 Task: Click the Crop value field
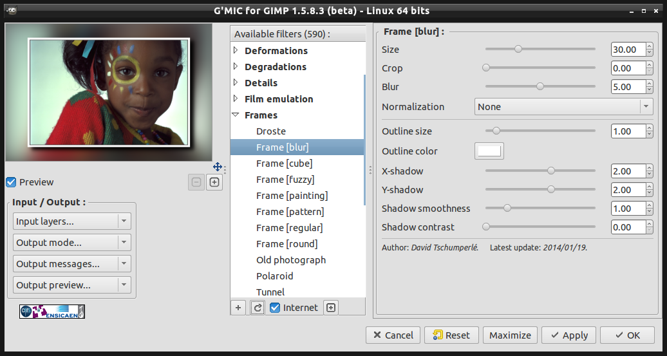[x=628, y=68]
